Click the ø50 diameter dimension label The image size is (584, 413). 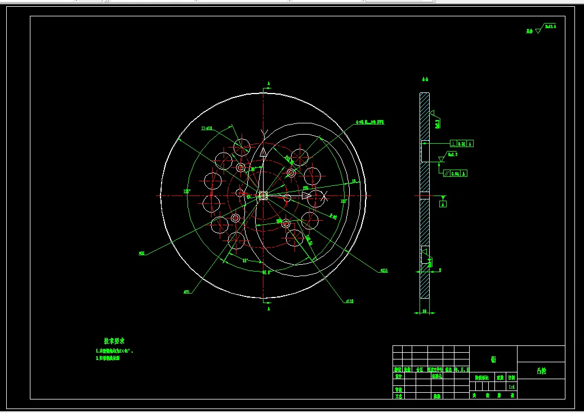coord(142,253)
